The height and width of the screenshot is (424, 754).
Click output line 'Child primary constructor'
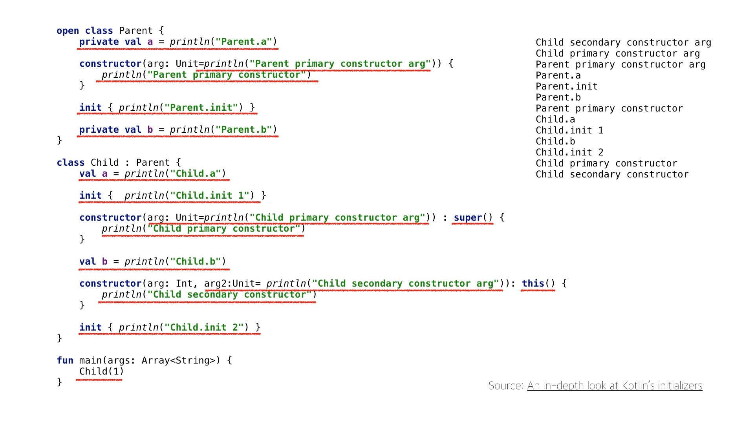coord(606,163)
